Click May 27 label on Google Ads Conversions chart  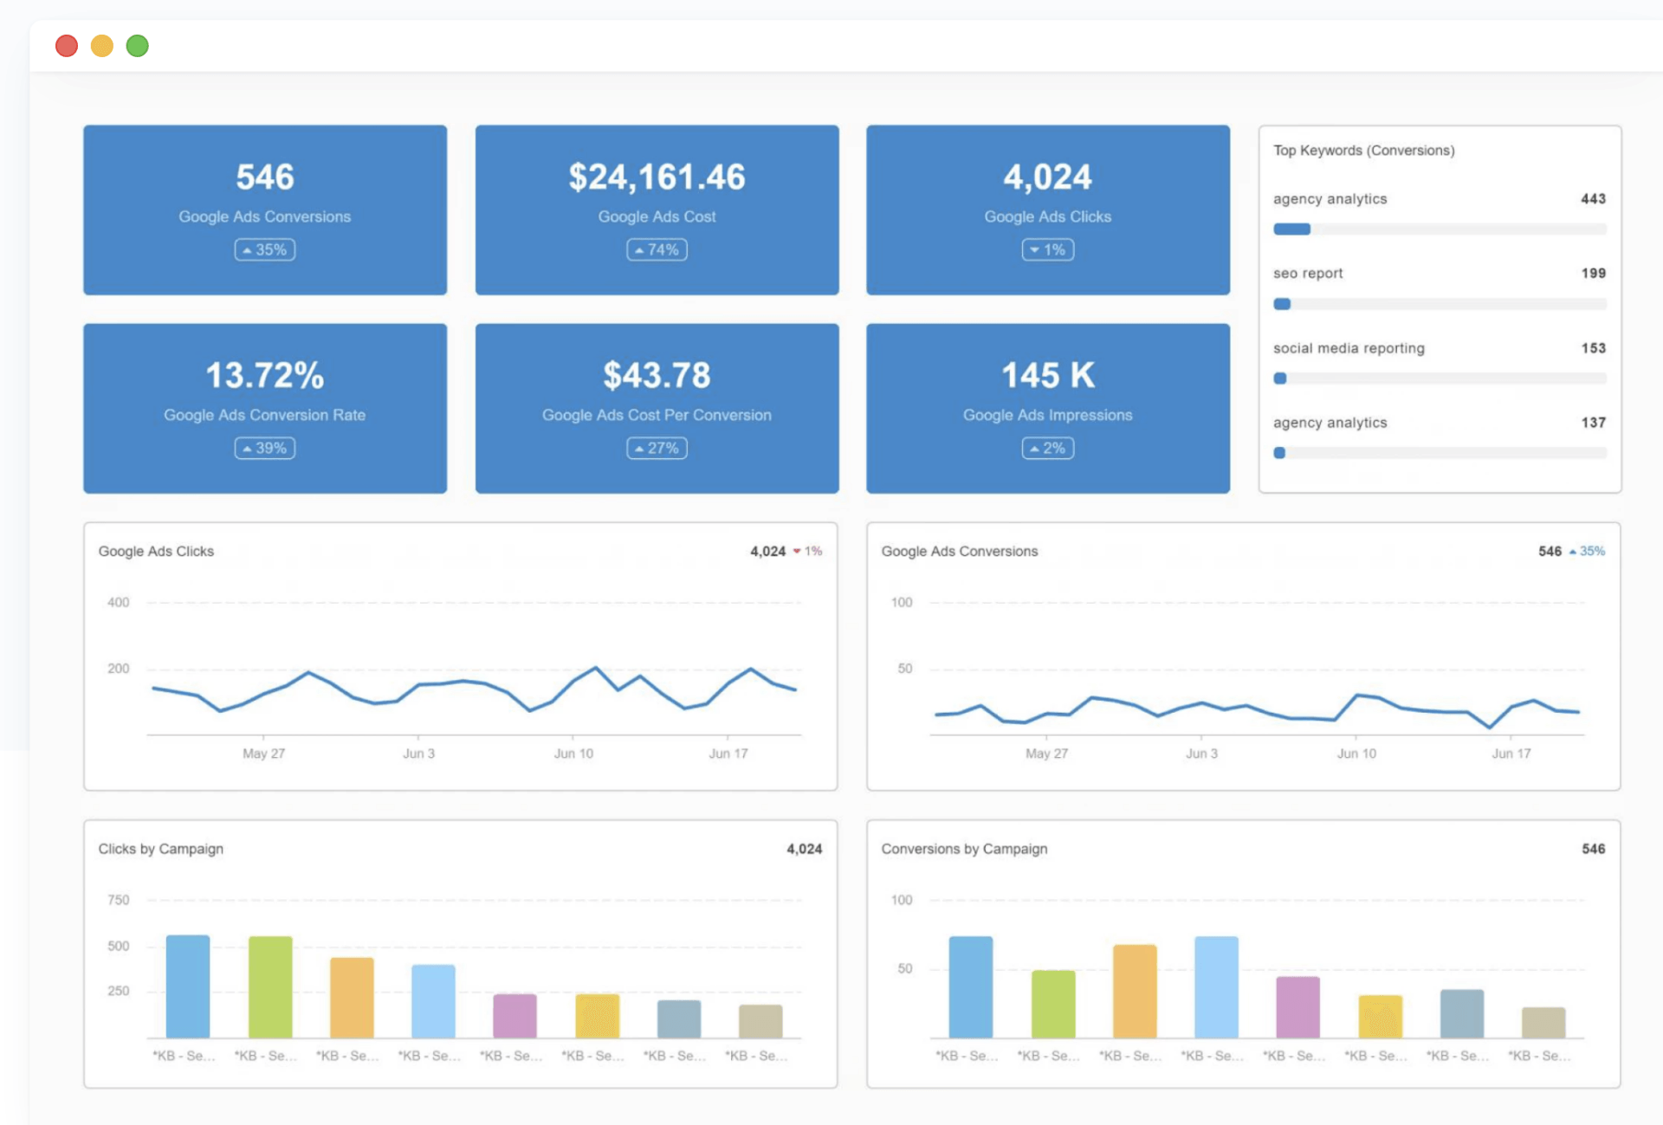[1046, 753]
